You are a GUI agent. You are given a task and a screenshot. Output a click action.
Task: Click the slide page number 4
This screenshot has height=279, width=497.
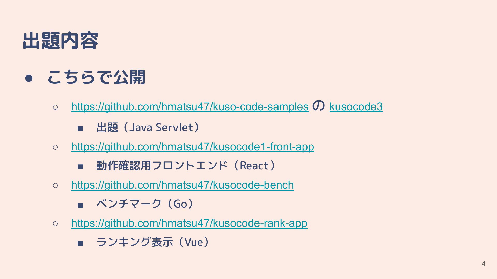[x=483, y=264]
